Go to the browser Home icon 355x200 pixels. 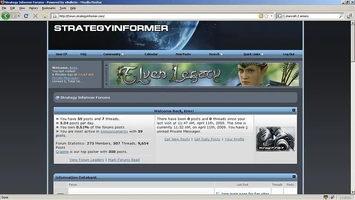tap(45, 16)
